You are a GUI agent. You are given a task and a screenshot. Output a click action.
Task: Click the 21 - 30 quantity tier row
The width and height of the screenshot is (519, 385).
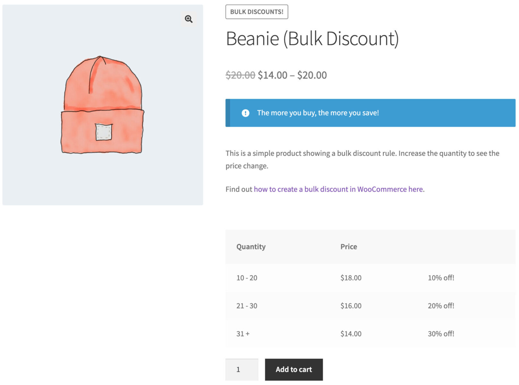247,306
